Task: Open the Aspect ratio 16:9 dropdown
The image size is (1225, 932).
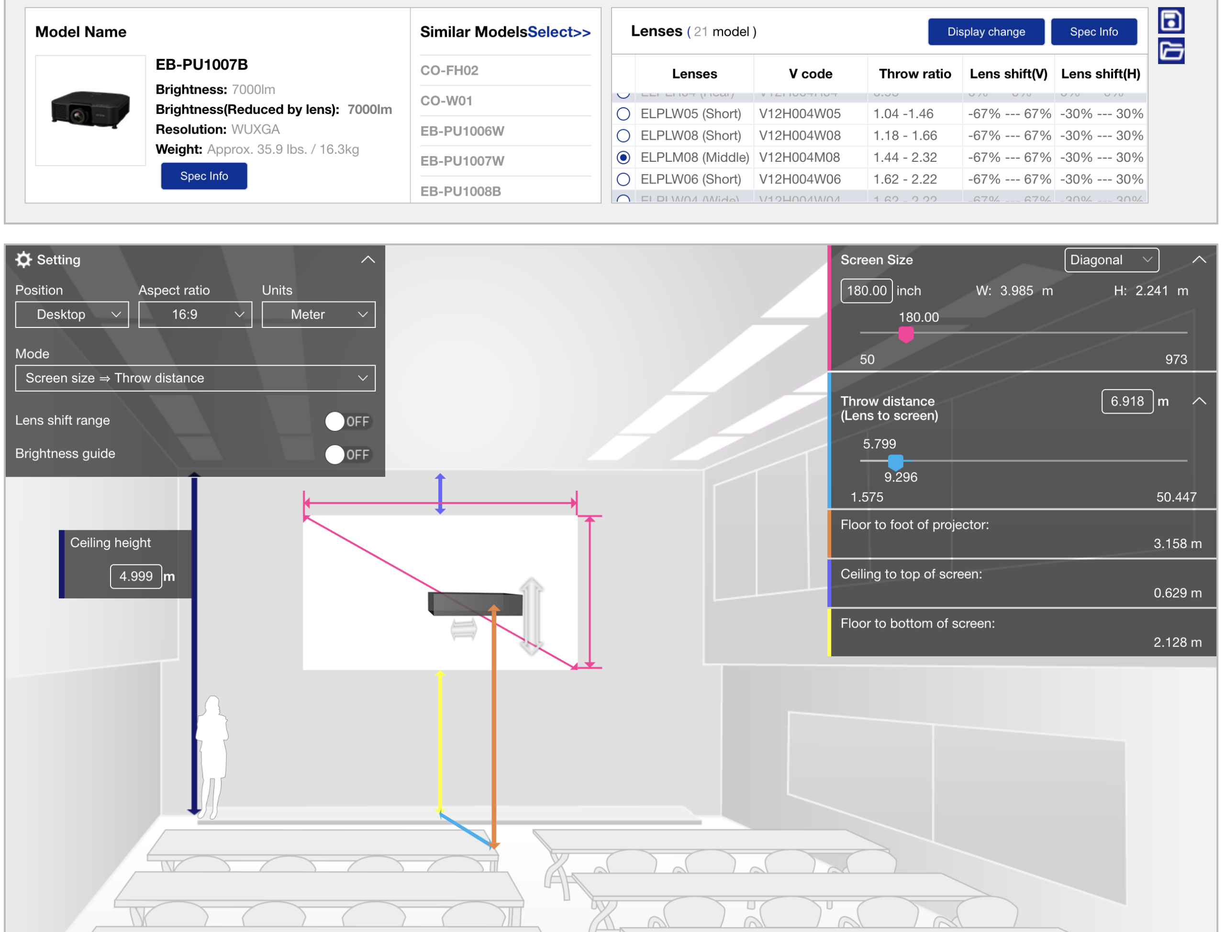Action: click(195, 314)
